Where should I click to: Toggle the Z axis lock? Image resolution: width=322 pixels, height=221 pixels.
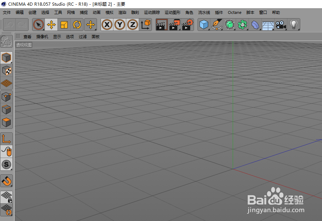pyautogui.click(x=133, y=25)
